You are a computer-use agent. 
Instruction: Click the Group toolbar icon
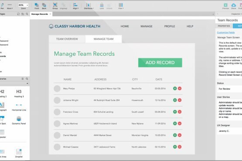[x=55, y=6]
